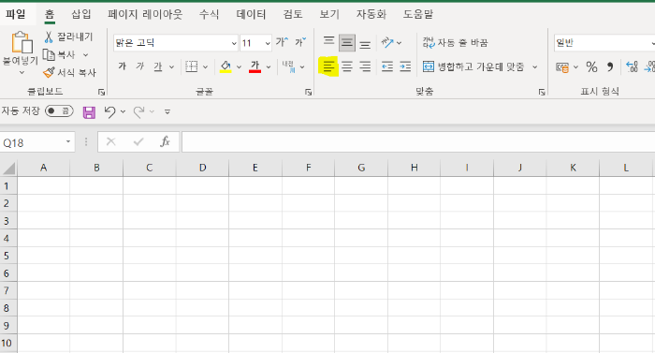The width and height of the screenshot is (655, 353).
Task: Click into the formula bar input
Action: 417,142
